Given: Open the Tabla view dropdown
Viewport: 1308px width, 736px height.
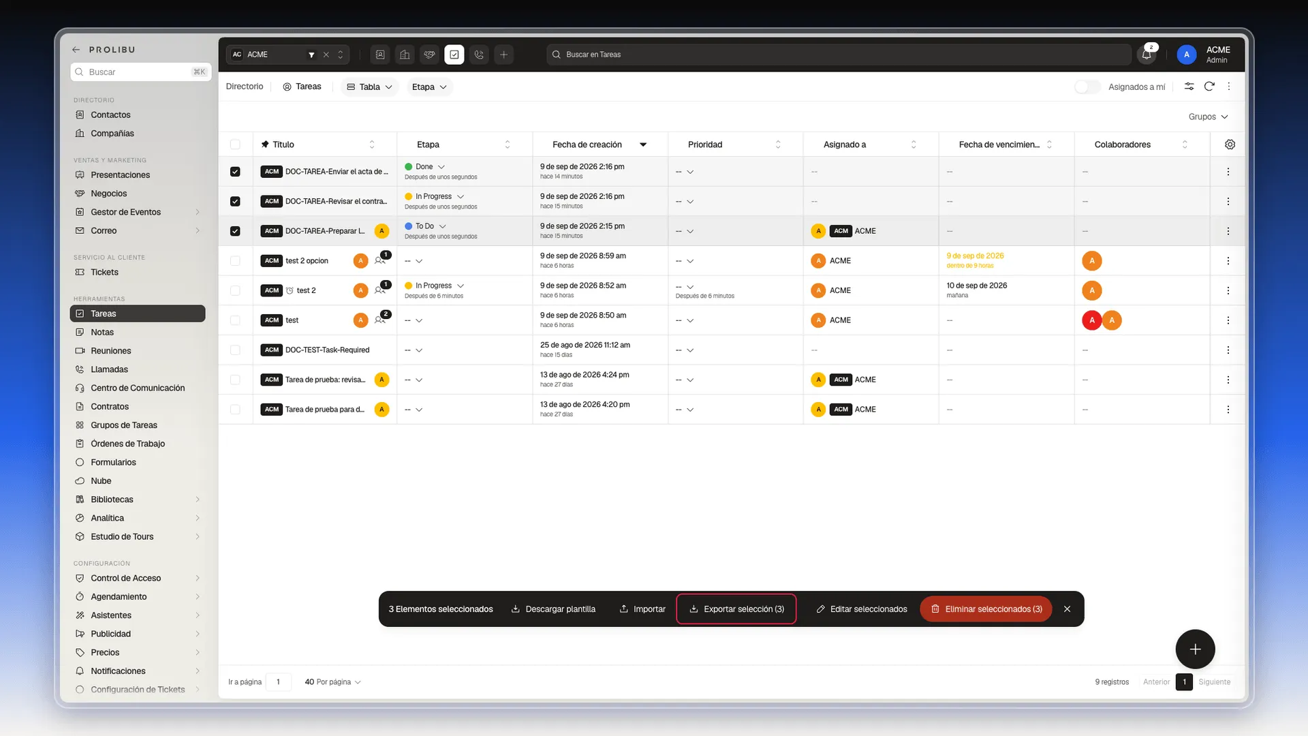Looking at the screenshot, I should pos(369,87).
